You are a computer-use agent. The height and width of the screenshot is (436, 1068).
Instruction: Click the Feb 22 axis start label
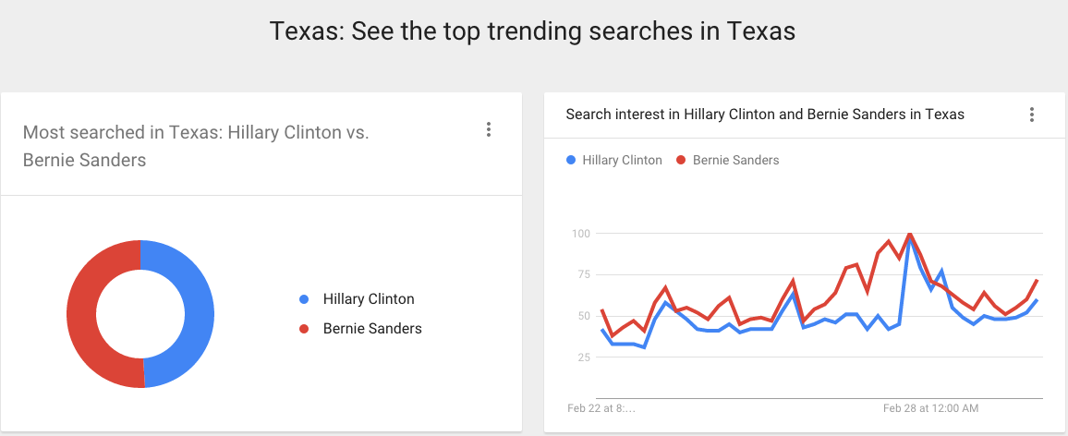click(x=601, y=408)
